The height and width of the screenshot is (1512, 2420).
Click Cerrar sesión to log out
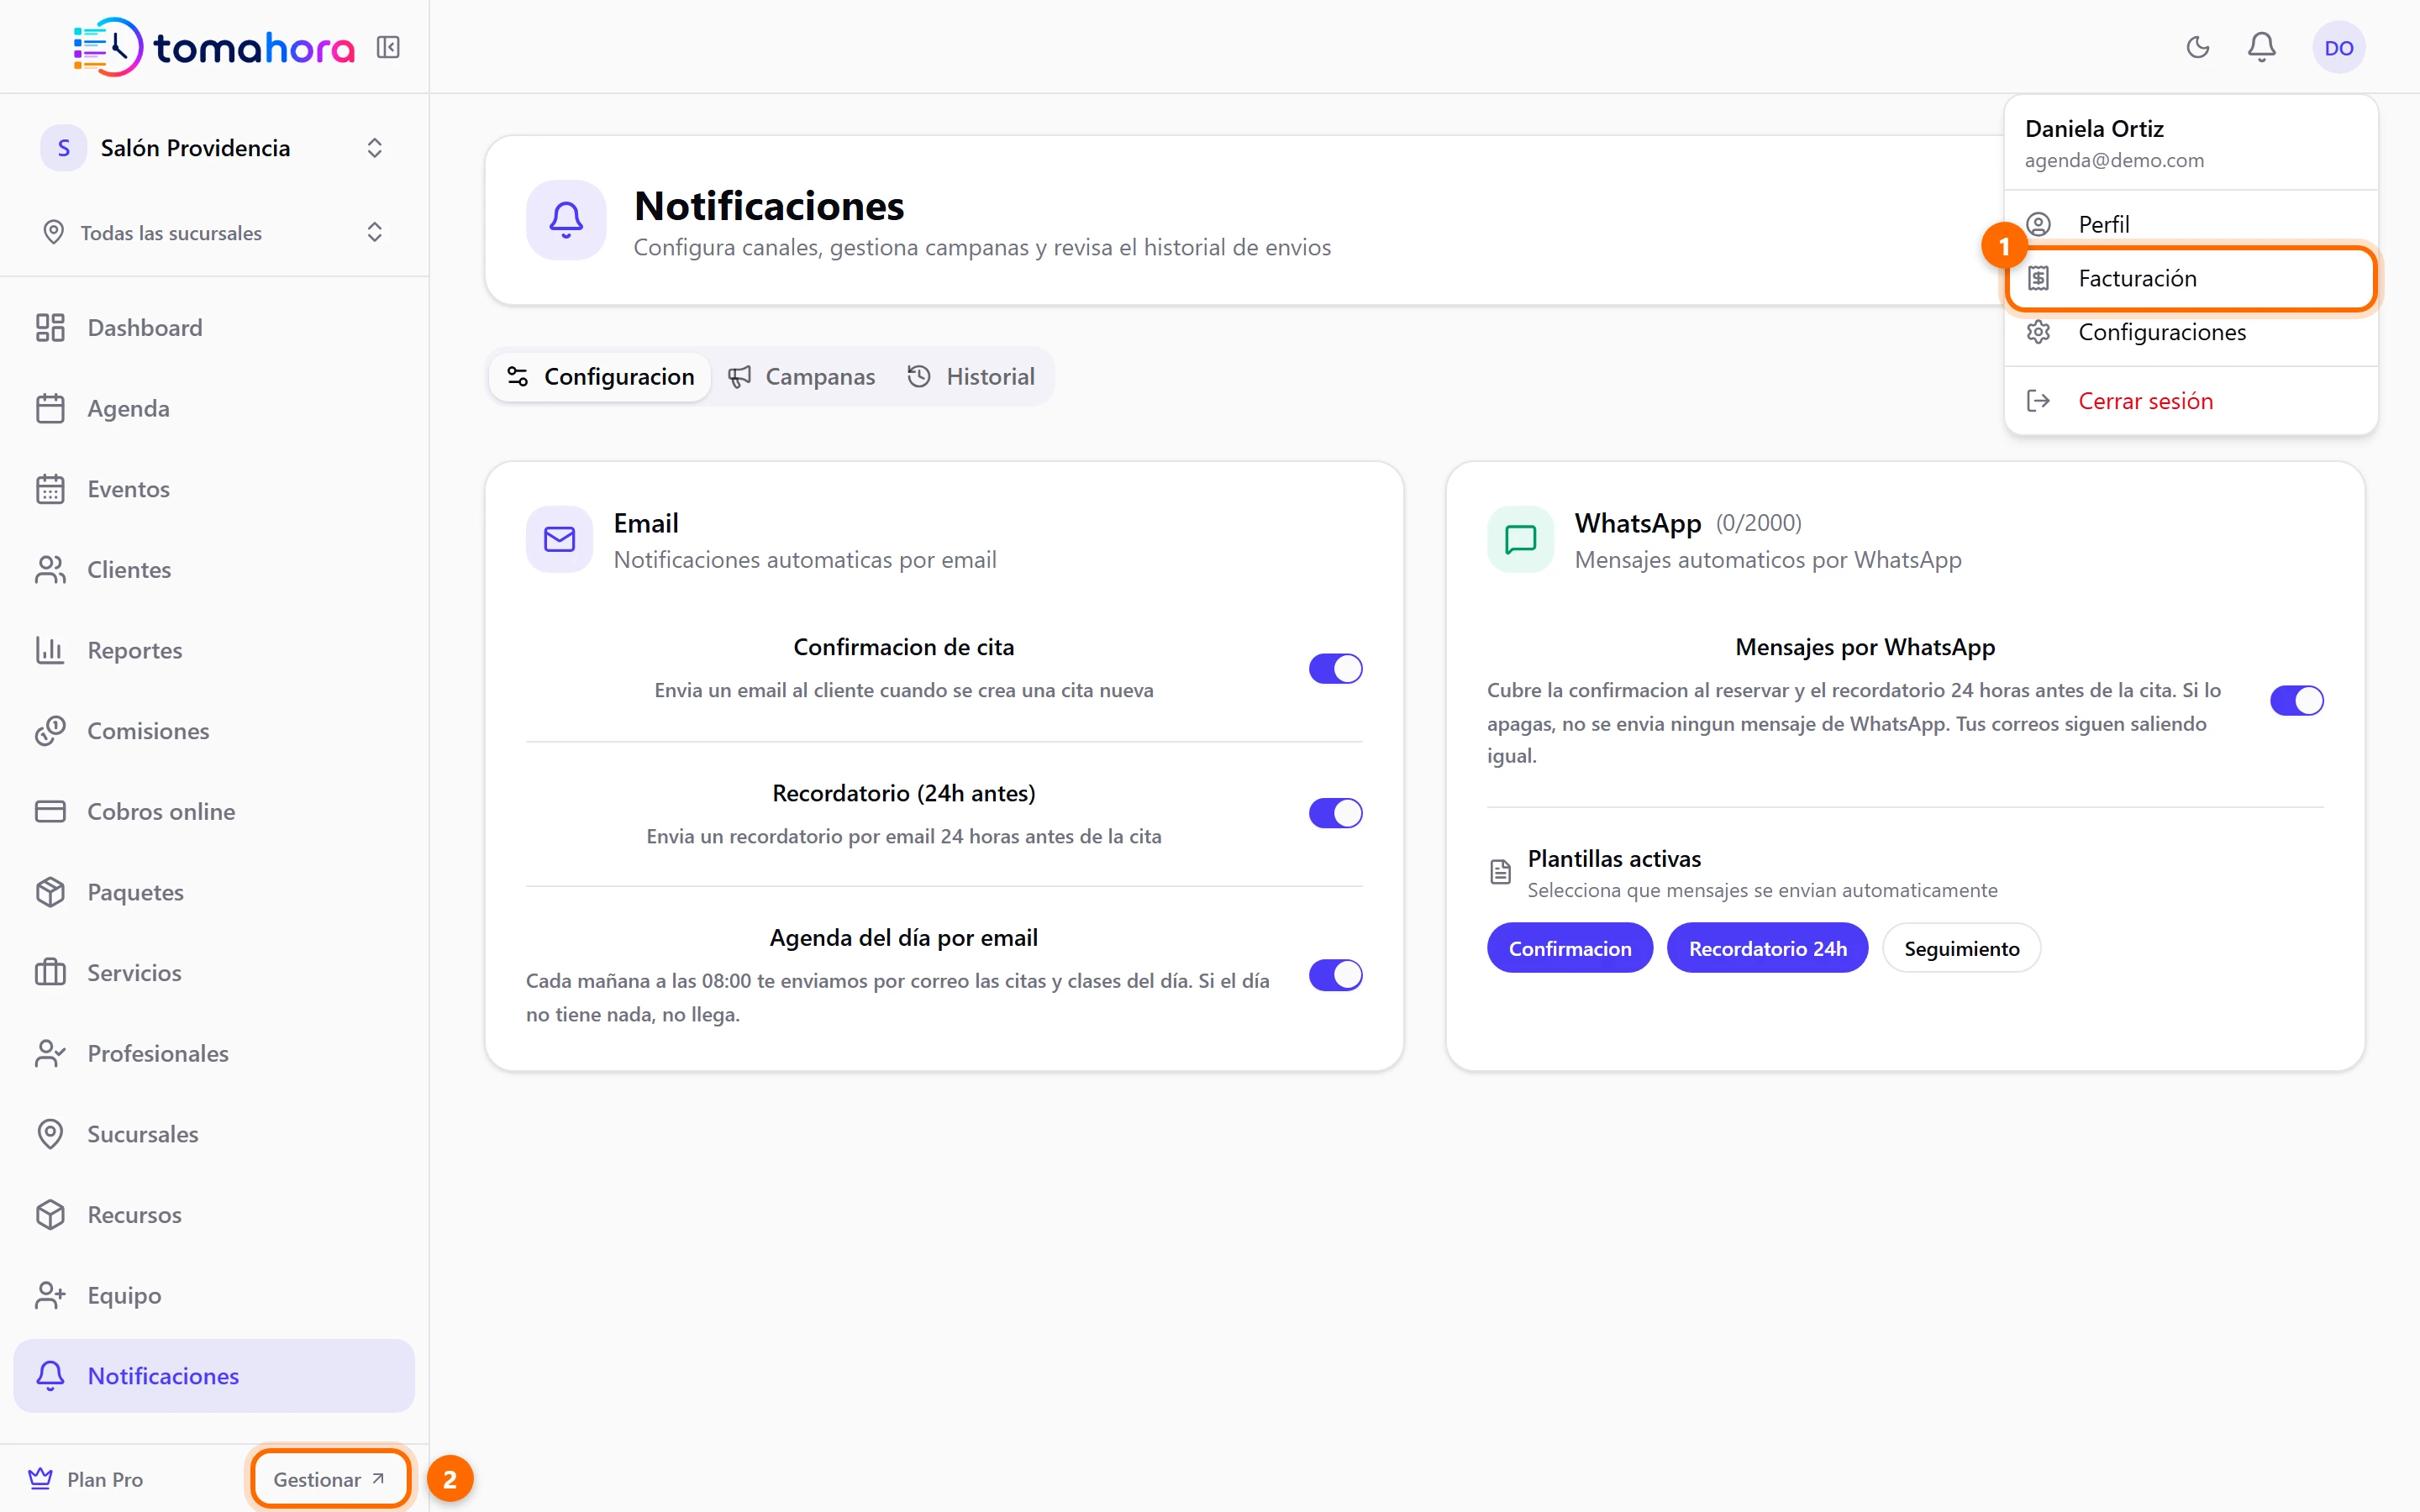click(2190, 401)
